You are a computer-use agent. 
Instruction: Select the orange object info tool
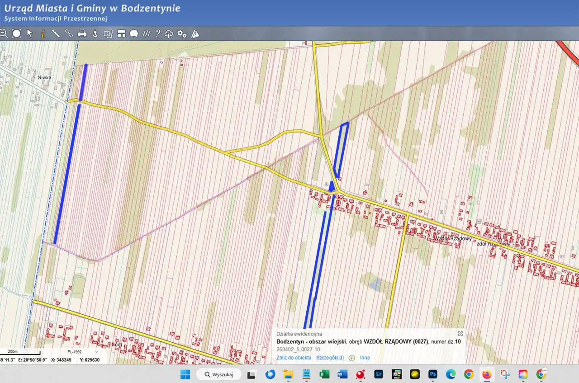click(43, 33)
